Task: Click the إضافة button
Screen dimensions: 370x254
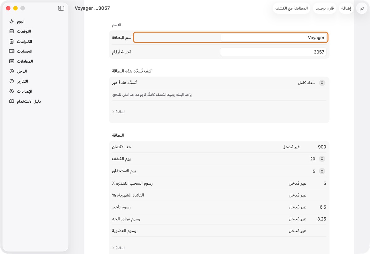Action: click(346, 8)
